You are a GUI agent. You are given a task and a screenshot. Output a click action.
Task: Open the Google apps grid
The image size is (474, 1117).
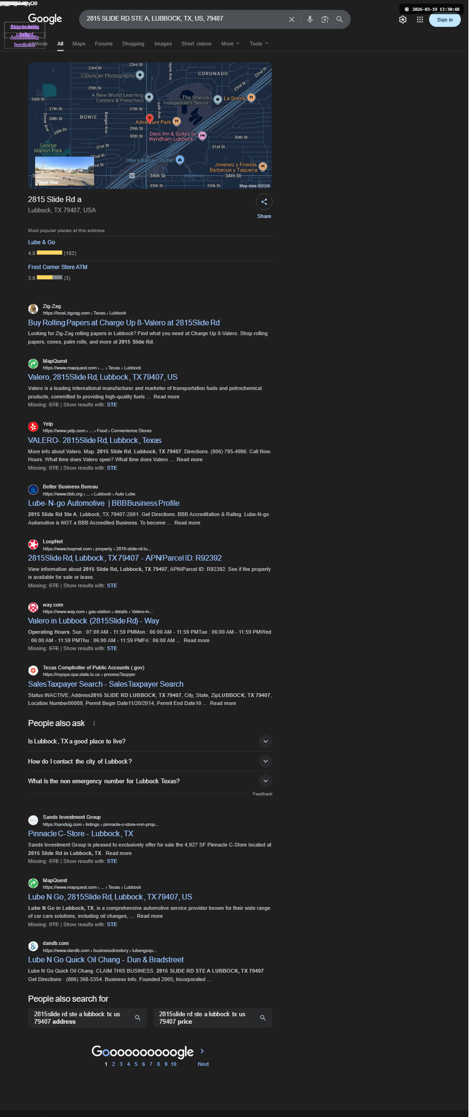420,20
